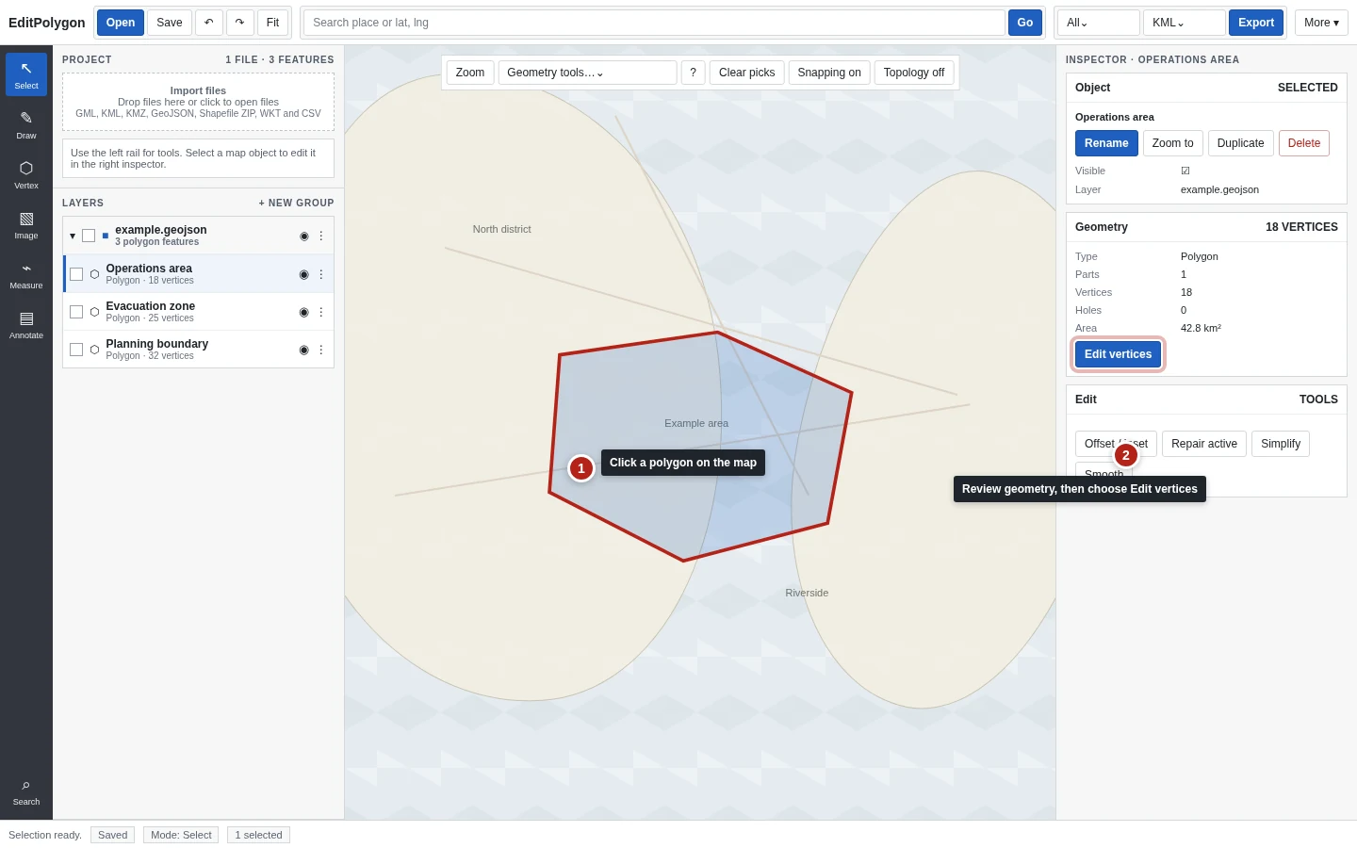Open kebab menu for example.geojson
Viewport: 1357px width, 848px height.
(x=320, y=236)
